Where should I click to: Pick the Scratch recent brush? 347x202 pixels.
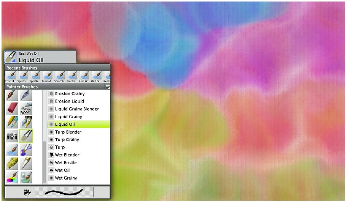[59, 77]
